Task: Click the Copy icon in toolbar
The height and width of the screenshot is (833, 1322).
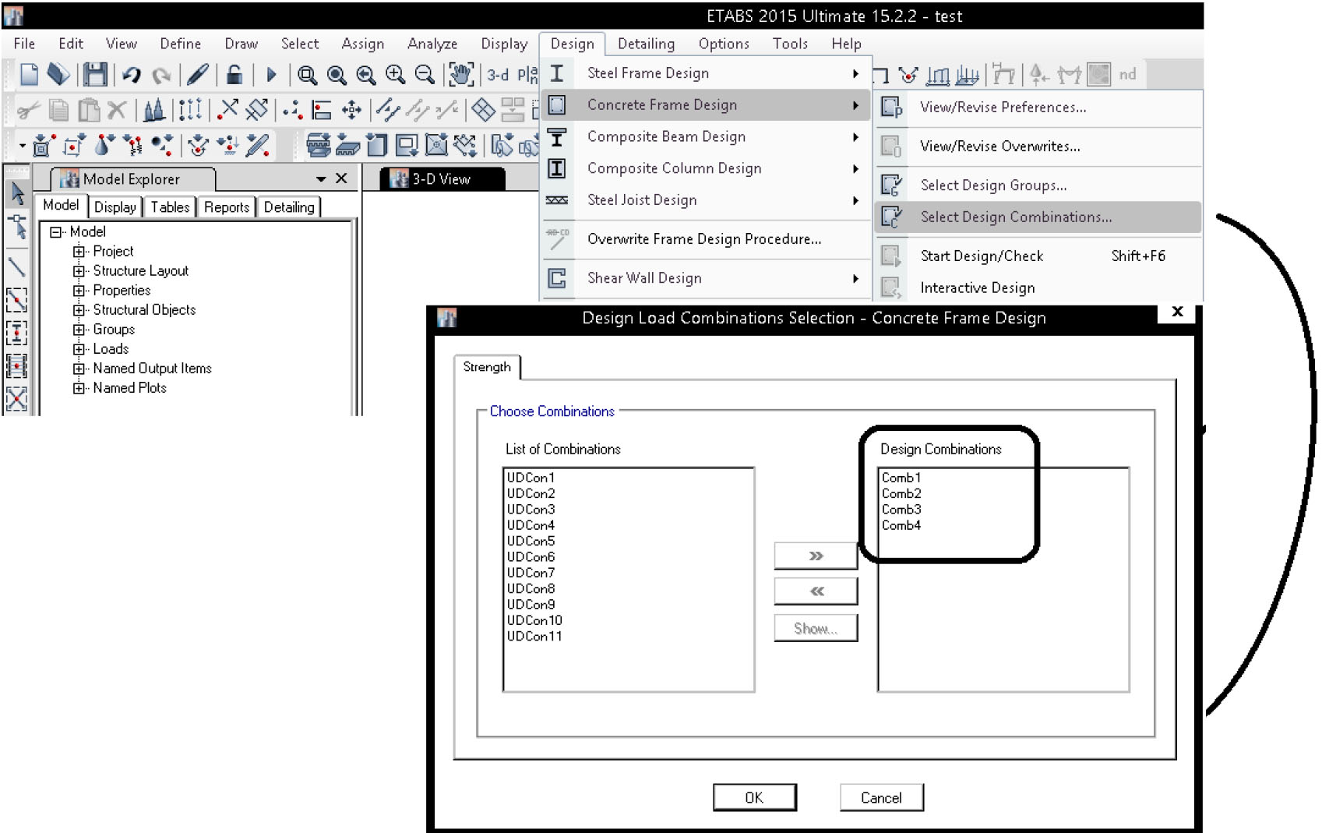Action: coord(59,110)
